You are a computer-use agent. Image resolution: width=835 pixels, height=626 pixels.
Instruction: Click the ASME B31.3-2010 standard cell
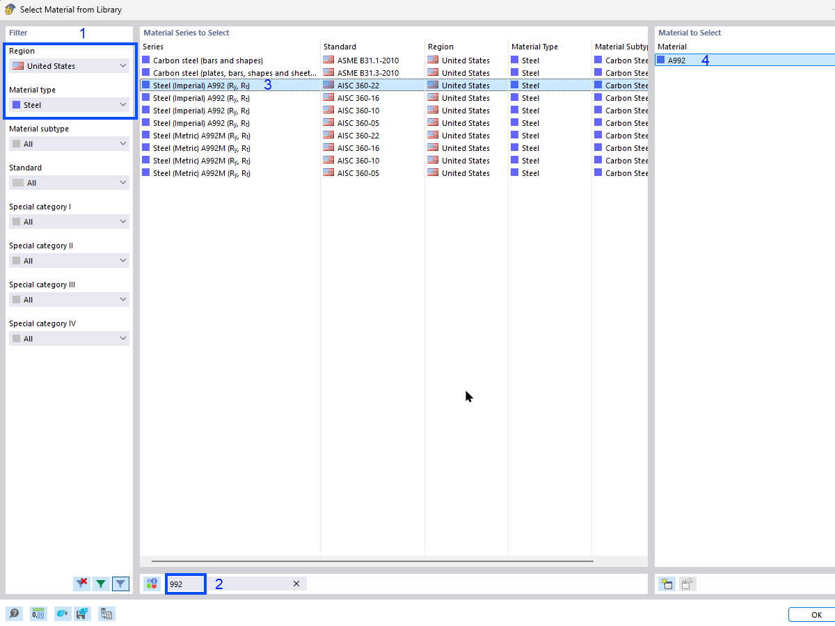pos(373,73)
